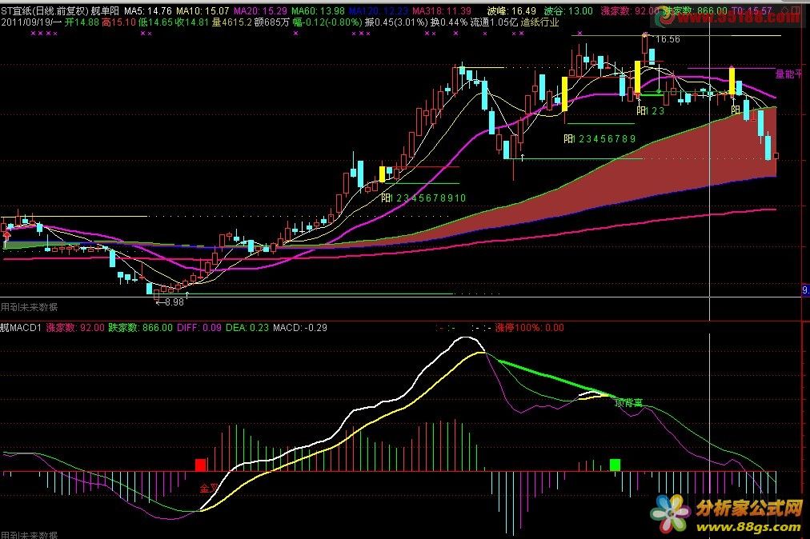This screenshot has width=810, height=539.
Task: Click the DEA: 0.23 value
Action: [247, 327]
